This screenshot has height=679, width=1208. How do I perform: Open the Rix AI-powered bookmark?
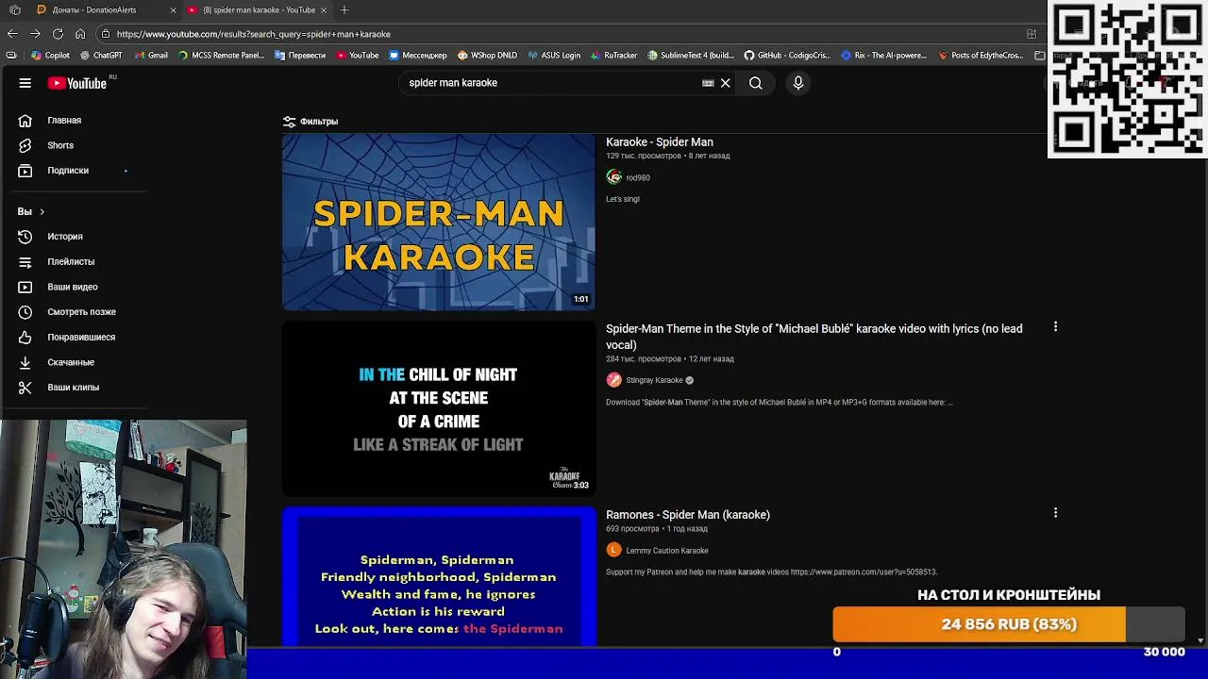pyautogui.click(x=884, y=56)
